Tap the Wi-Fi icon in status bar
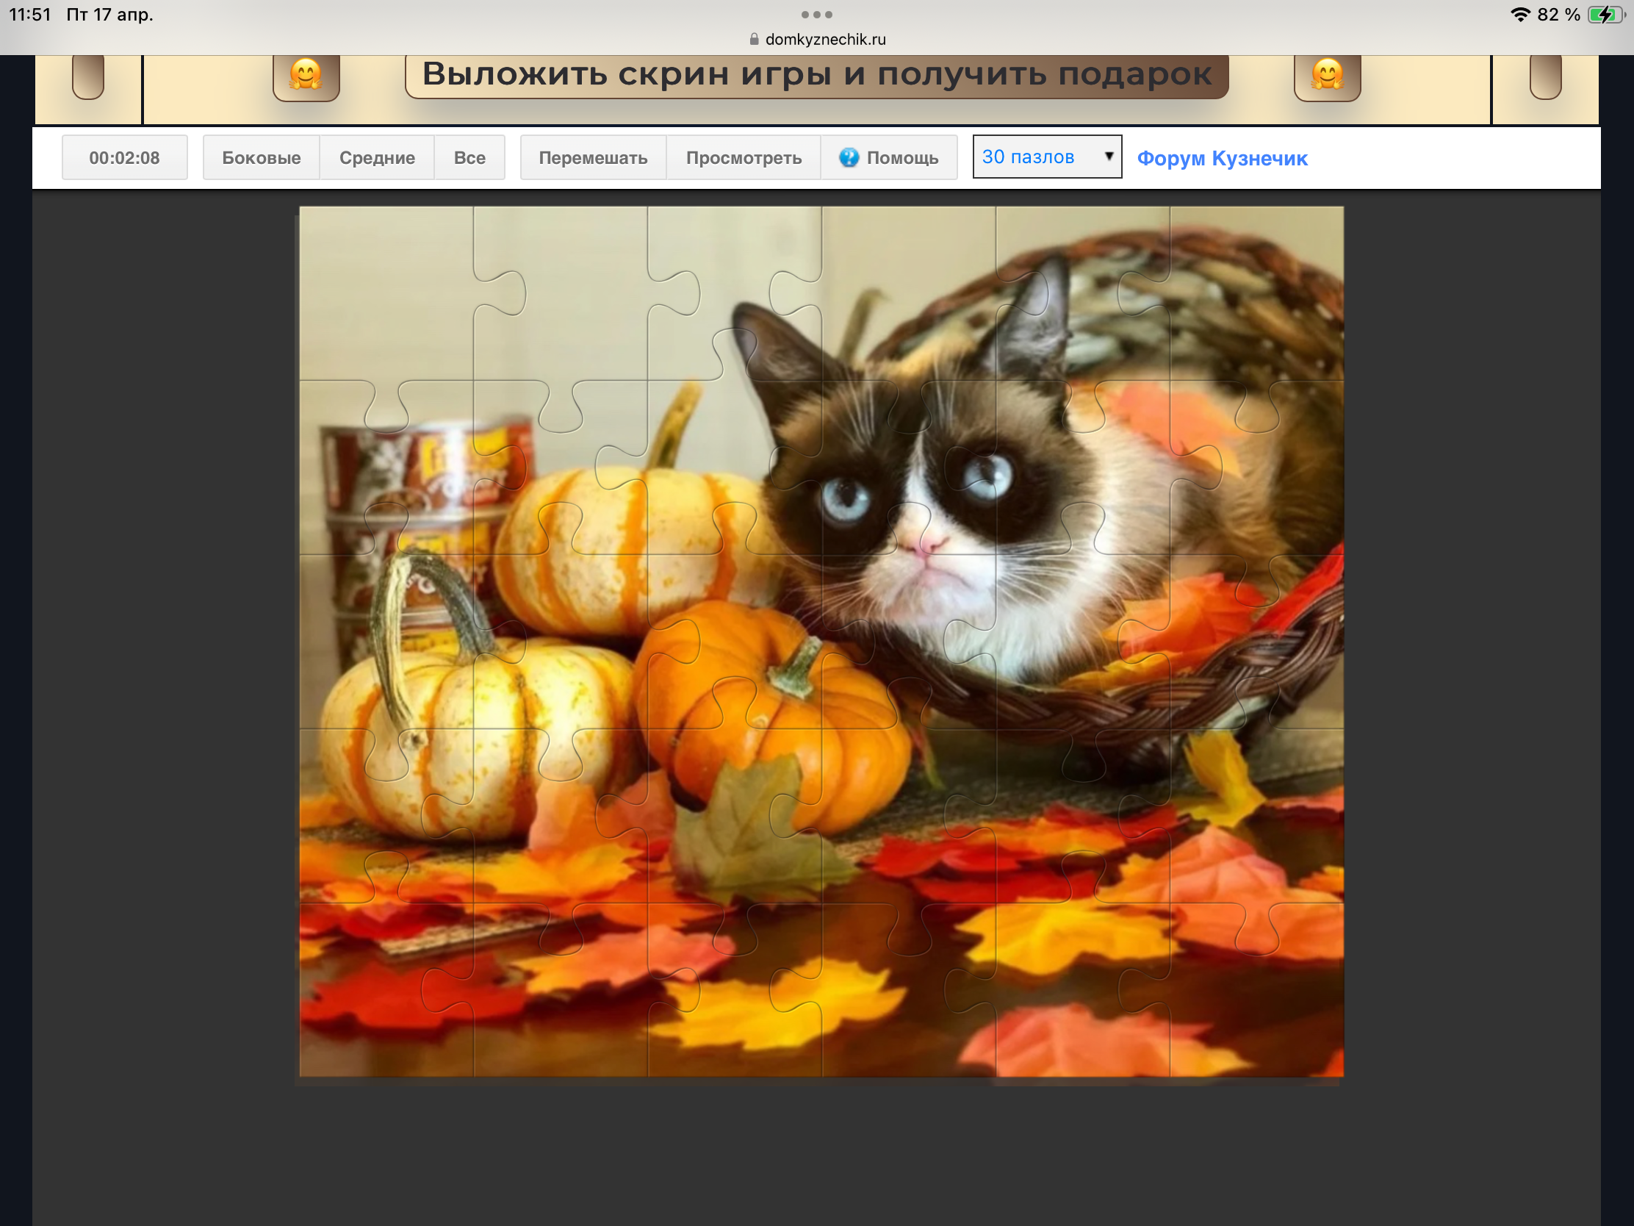 pyautogui.click(x=1520, y=15)
